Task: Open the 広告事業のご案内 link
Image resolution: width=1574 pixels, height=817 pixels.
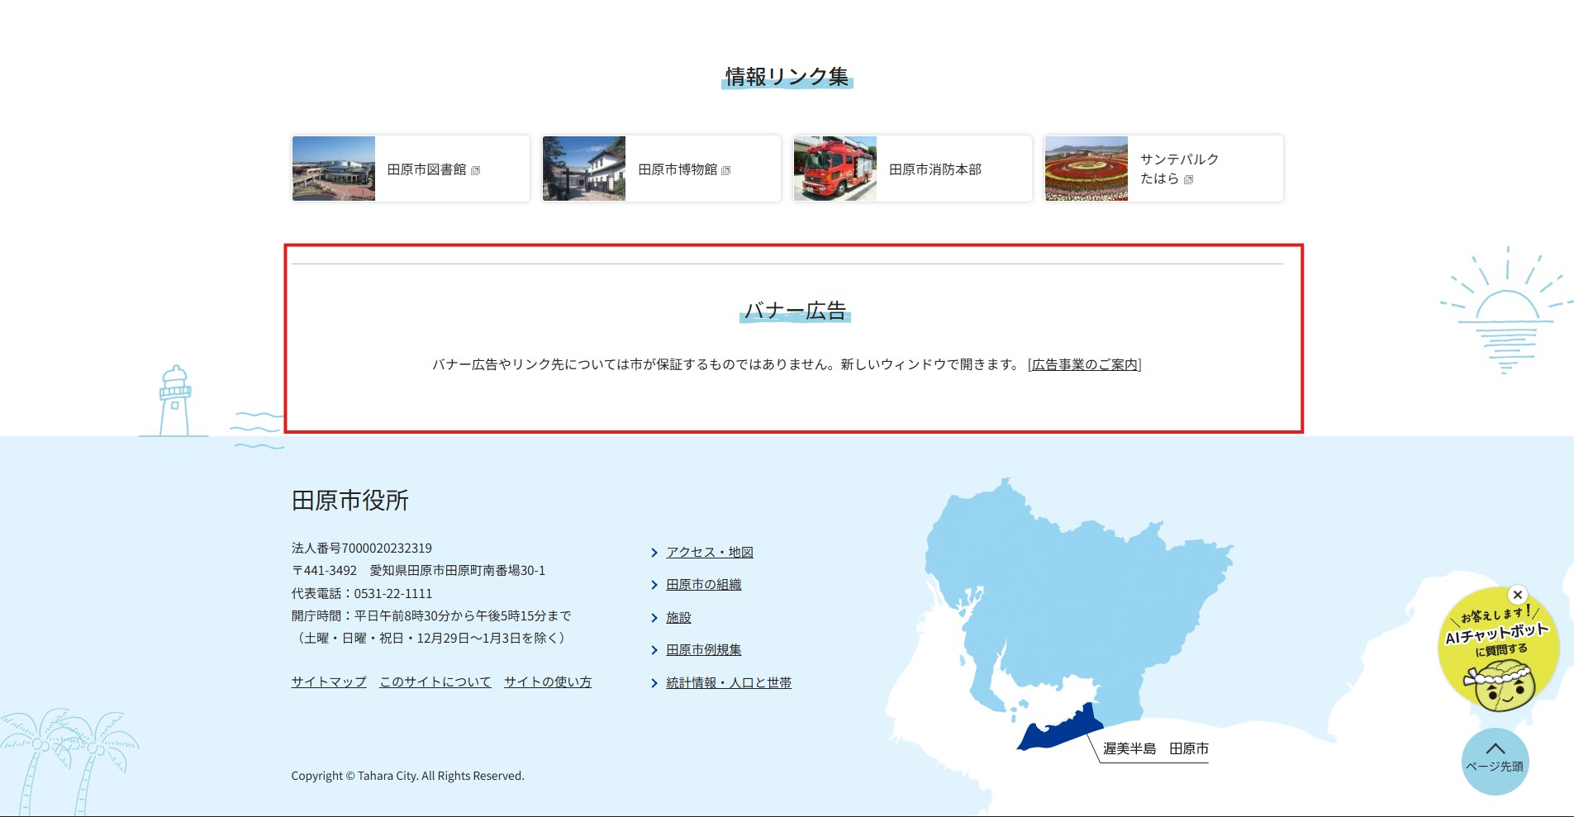Action: tap(1085, 364)
